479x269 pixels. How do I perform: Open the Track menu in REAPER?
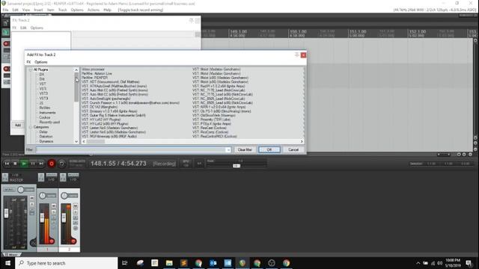62,10
